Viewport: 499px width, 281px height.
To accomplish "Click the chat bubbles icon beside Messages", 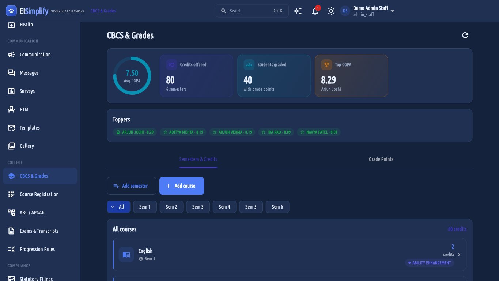I will coord(11,73).
